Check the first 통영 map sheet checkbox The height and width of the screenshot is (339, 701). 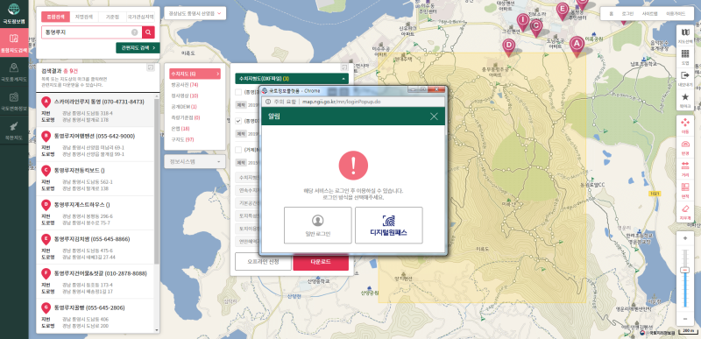[x=238, y=92]
